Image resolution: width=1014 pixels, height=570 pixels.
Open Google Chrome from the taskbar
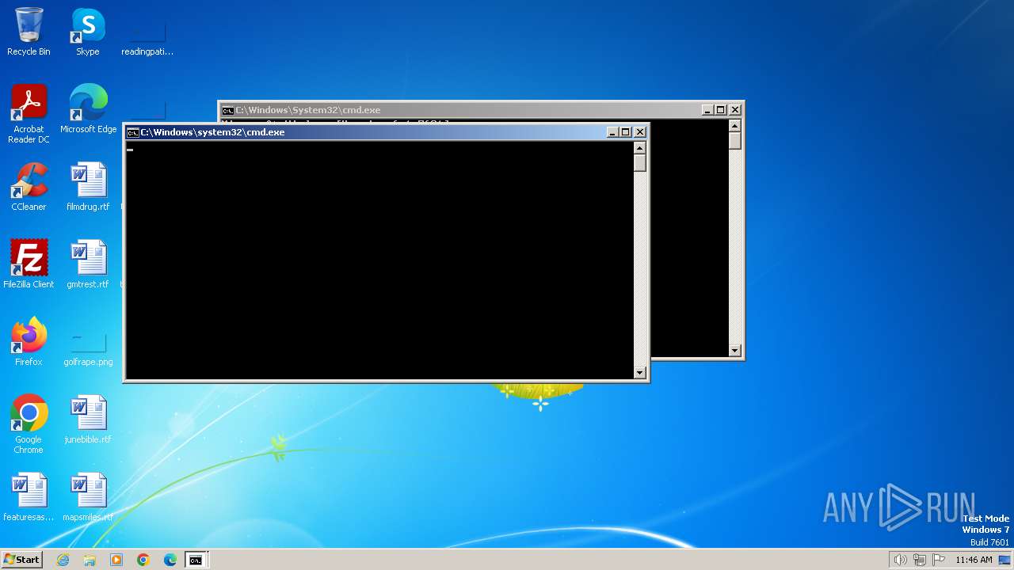click(143, 560)
